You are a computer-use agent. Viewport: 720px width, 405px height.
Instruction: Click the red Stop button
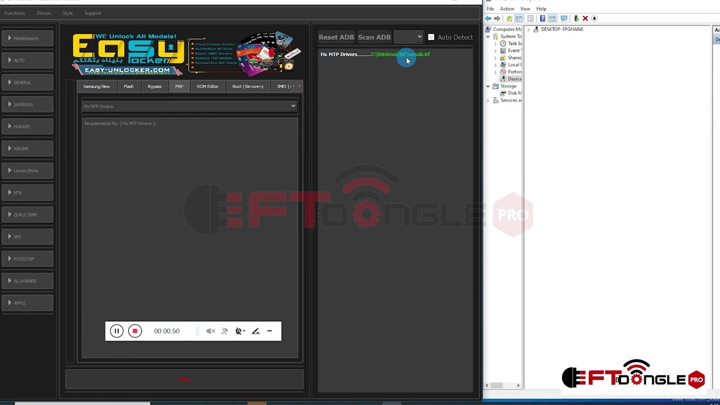(x=184, y=379)
